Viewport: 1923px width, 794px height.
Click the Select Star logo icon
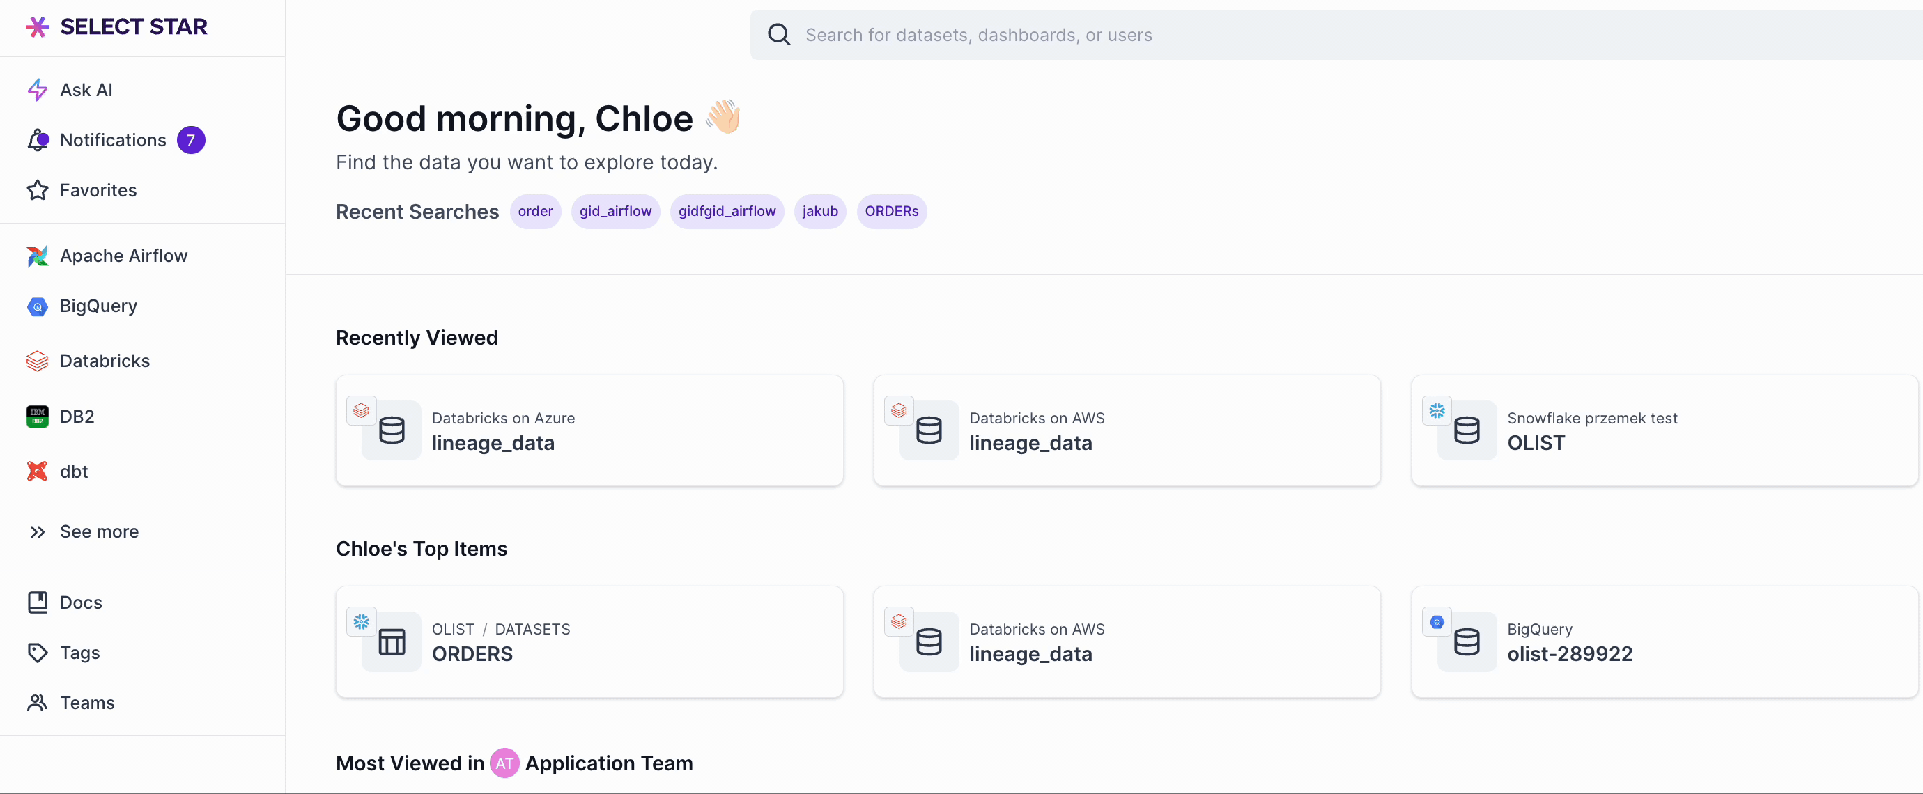pyautogui.click(x=38, y=27)
